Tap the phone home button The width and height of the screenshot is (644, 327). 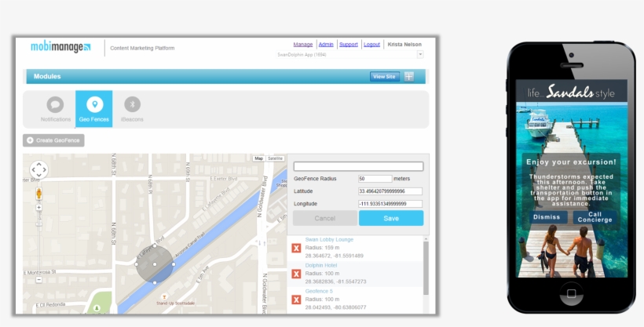[x=571, y=293]
